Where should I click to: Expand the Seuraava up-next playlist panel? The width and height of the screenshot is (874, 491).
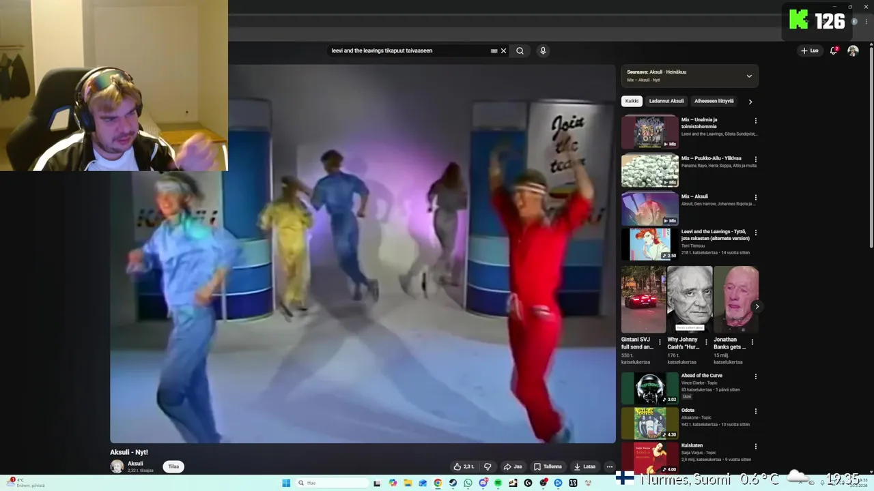tap(749, 76)
